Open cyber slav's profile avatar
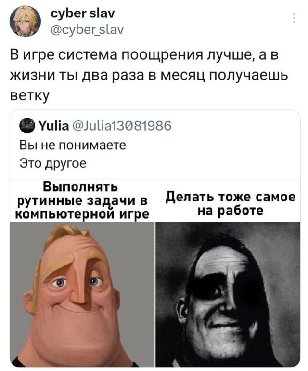 (25, 21)
